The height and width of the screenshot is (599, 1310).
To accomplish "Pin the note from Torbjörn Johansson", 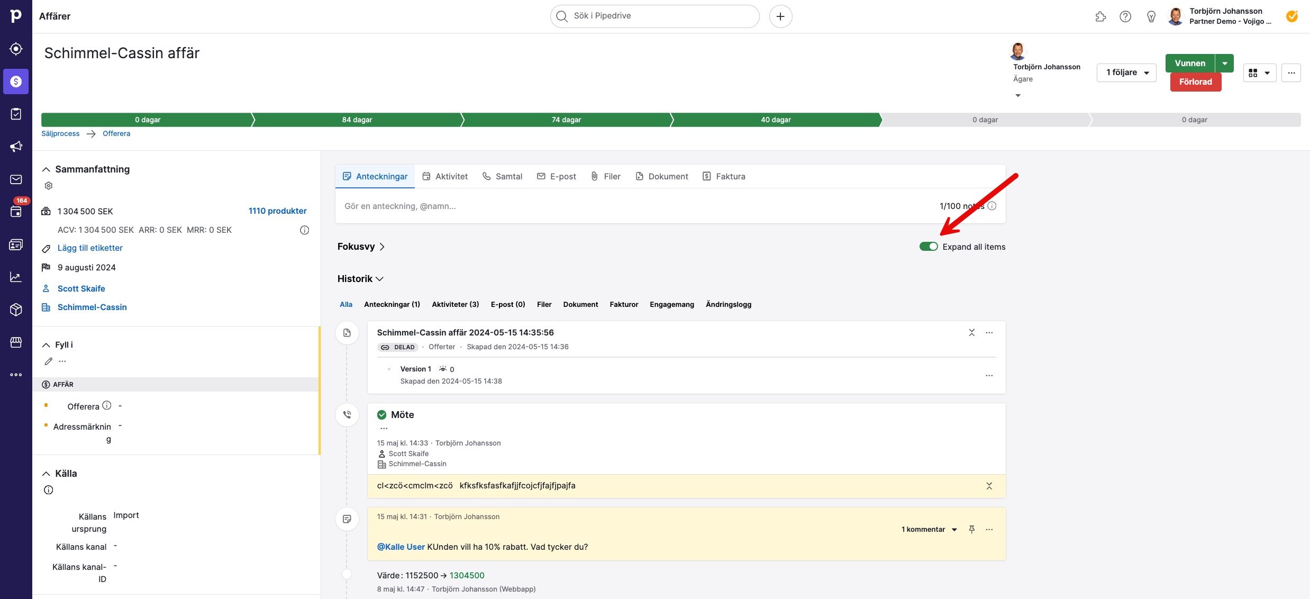I will click(971, 529).
